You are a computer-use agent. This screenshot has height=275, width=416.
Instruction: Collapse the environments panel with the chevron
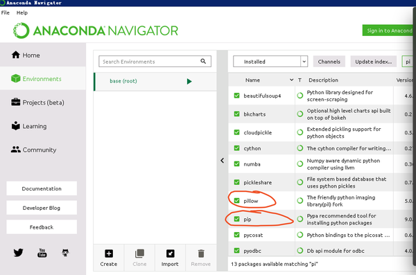click(223, 161)
